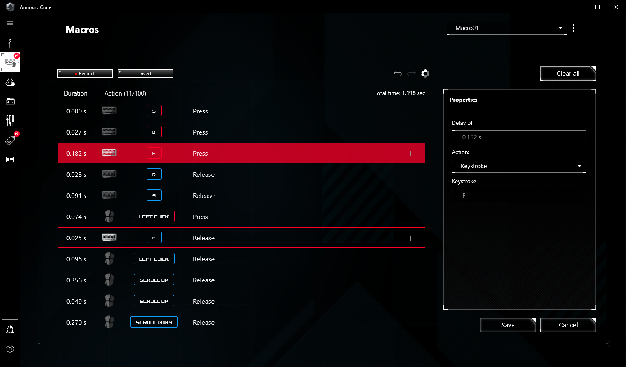
Task: Select SCROLL UP badge on 0.356 s row
Action: 154,280
